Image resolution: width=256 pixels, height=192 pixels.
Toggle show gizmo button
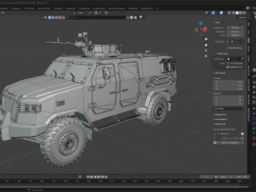click(x=213, y=13)
